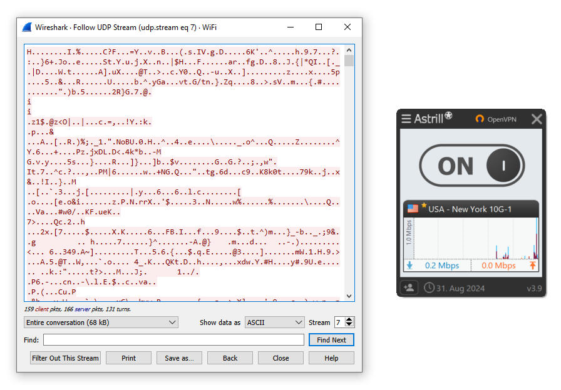Click the ".P.(...Cu.P" stream line
The height and width of the screenshot is (390, 561).
51,292
